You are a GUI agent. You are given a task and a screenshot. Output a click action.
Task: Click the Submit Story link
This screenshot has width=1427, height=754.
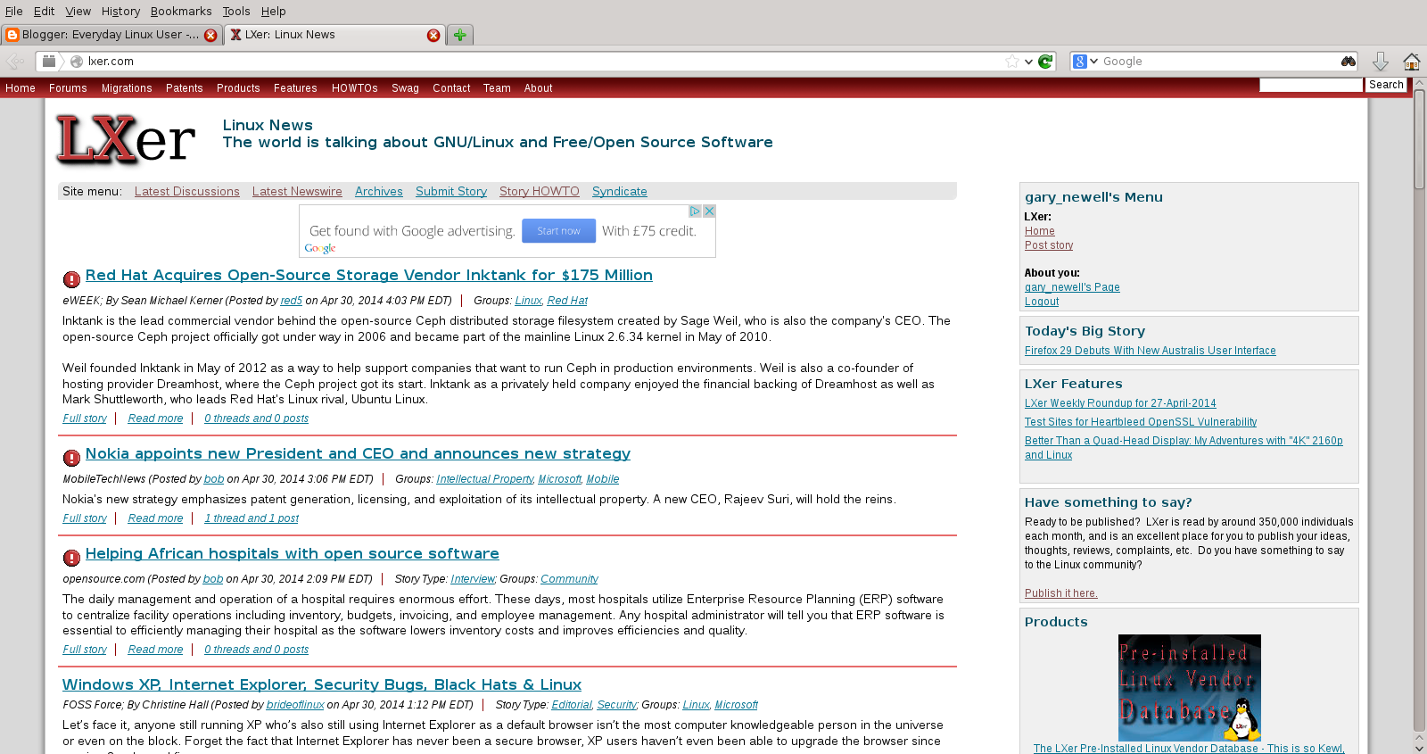451,192
